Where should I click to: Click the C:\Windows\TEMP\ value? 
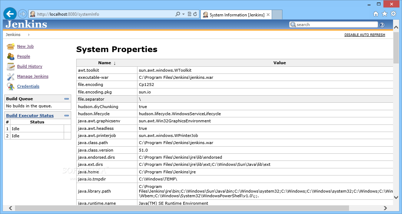coord(158,179)
